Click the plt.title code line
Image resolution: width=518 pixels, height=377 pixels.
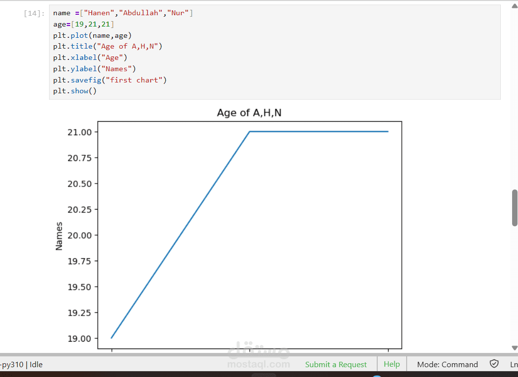[107, 46]
